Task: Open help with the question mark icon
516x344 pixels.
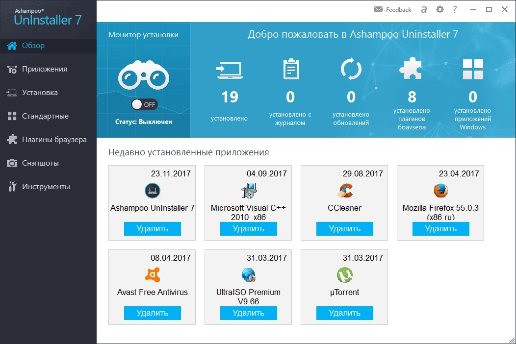Action: [455, 9]
